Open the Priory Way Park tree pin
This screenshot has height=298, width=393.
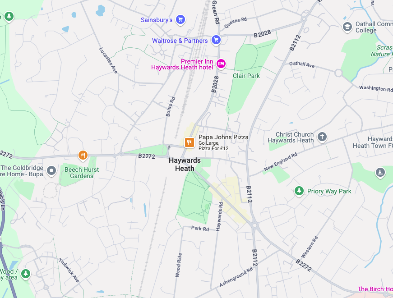[299, 191]
